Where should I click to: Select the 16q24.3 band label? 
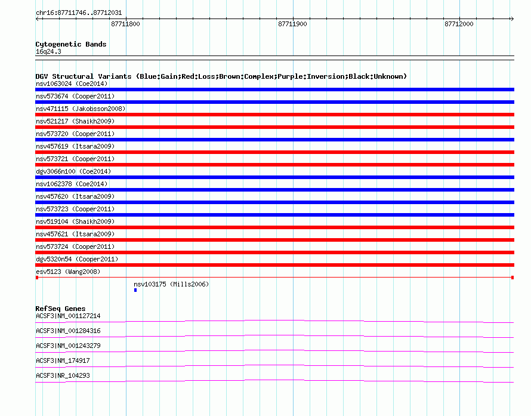[x=48, y=52]
